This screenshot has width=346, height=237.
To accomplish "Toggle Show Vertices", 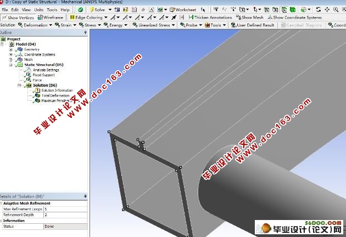I will tap(18, 18).
